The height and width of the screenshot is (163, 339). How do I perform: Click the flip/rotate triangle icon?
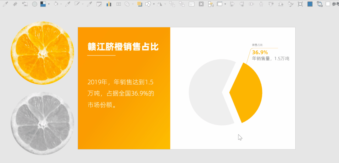pyautogui.click(x=159, y=4)
